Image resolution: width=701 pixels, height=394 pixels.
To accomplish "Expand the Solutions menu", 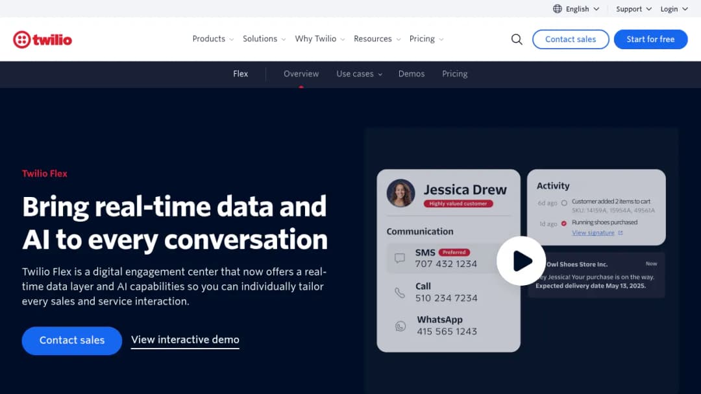I will click(x=264, y=39).
